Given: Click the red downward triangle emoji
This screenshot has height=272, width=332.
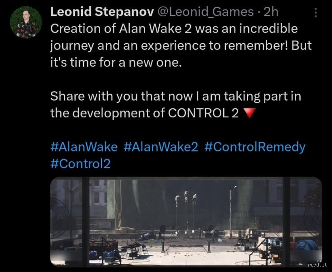Looking at the screenshot, I should pyautogui.click(x=249, y=113).
